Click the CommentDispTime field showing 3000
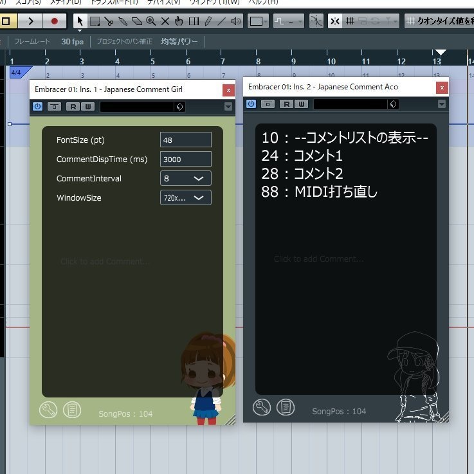The image size is (474, 474). point(186,159)
